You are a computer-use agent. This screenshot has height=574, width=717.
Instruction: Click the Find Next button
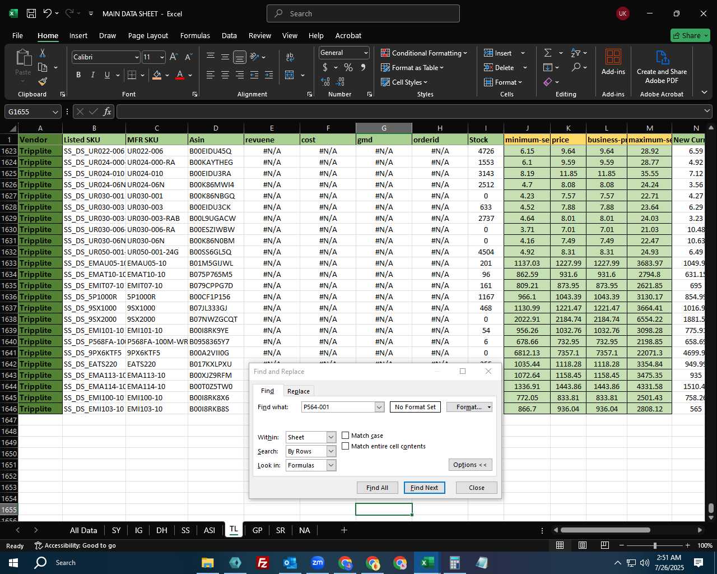[425, 488]
